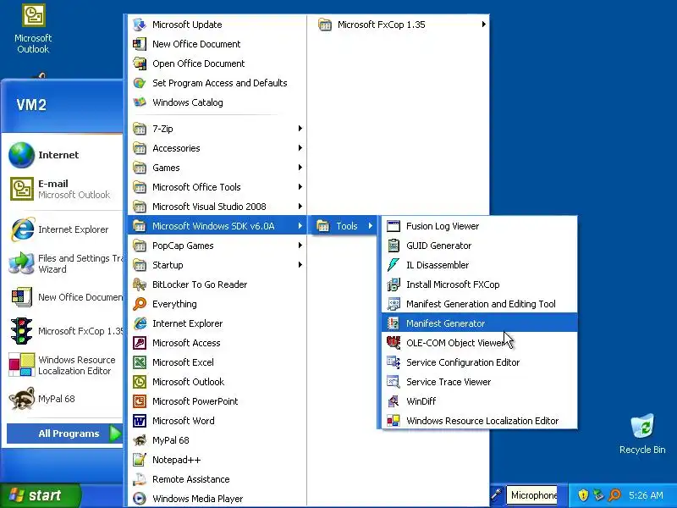Open Internet pinned item

[63, 155]
